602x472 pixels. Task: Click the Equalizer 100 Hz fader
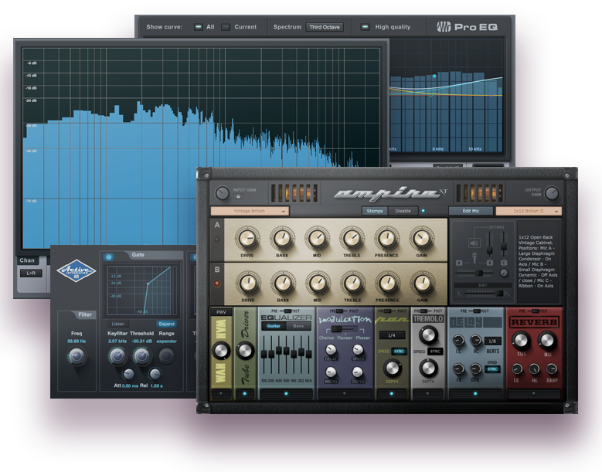coord(264,354)
